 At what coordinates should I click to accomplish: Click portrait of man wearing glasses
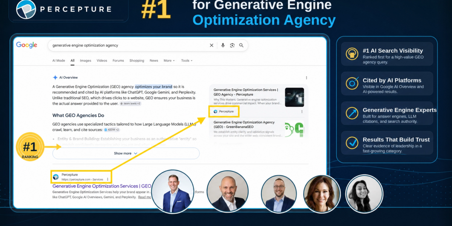point(279,194)
